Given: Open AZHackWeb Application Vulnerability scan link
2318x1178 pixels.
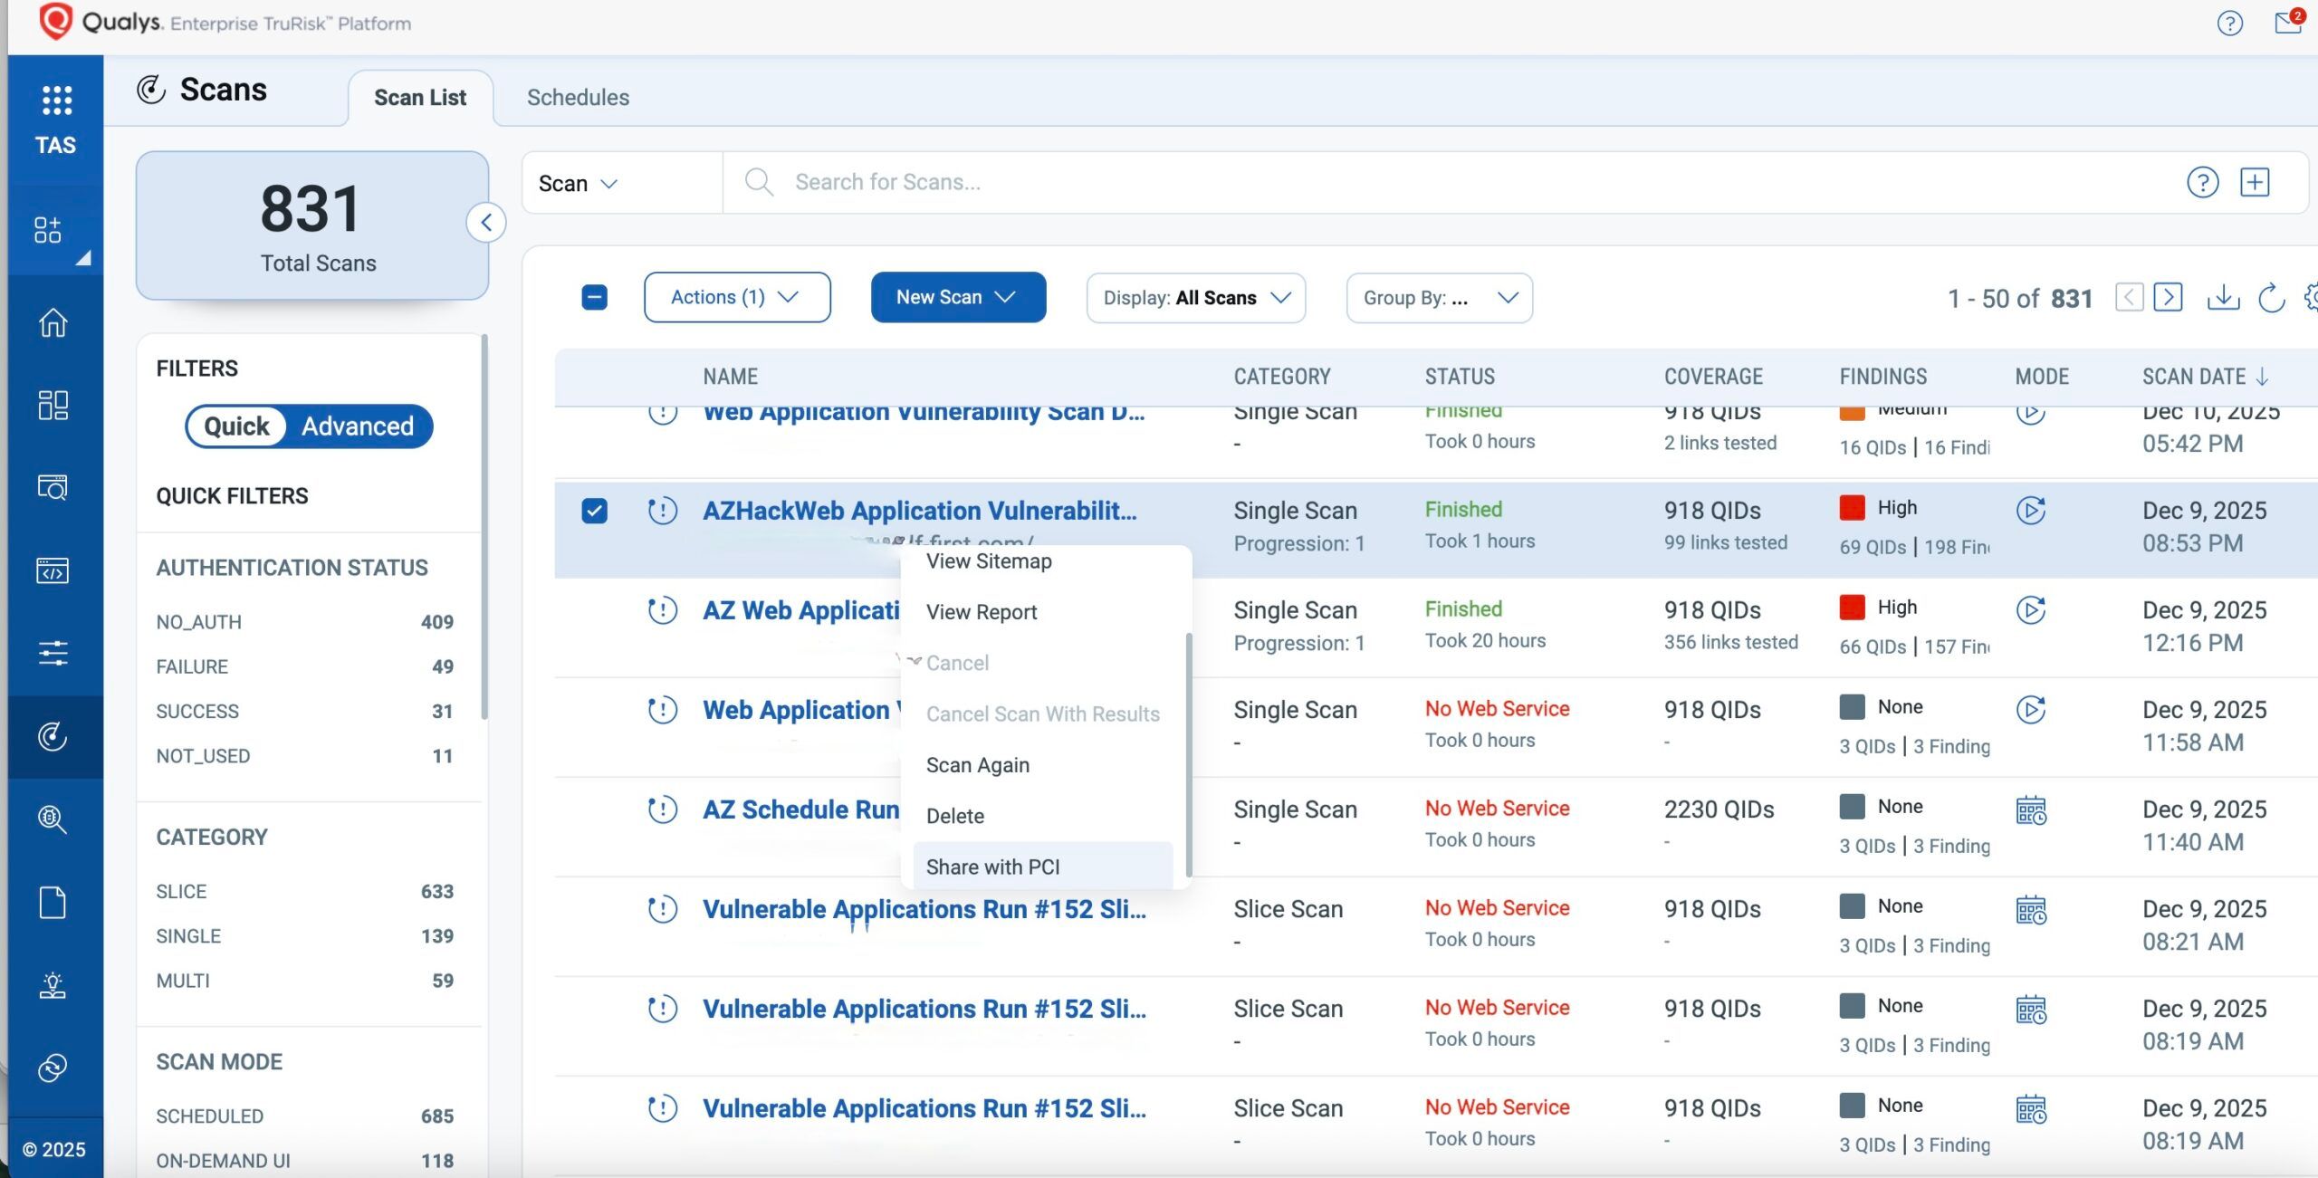Looking at the screenshot, I should (920, 511).
